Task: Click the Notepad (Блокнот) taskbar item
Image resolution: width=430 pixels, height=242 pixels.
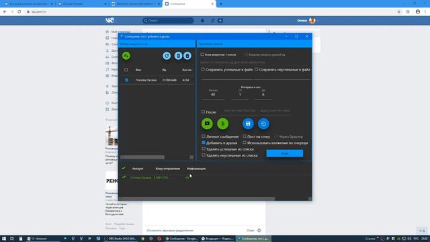Action: (43, 239)
